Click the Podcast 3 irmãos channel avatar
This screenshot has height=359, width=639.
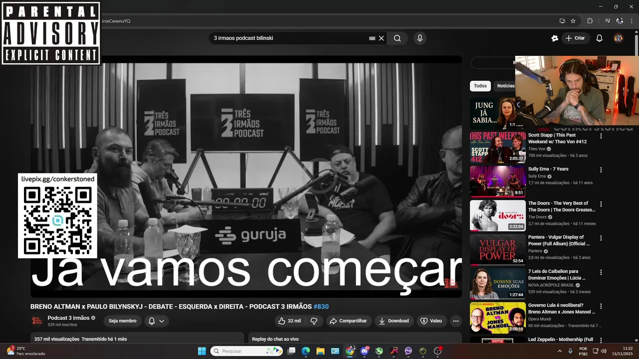[x=36, y=321]
